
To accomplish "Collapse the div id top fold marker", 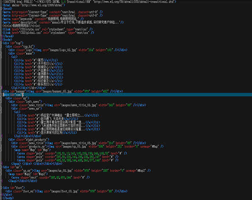I will tap(1, 43).
